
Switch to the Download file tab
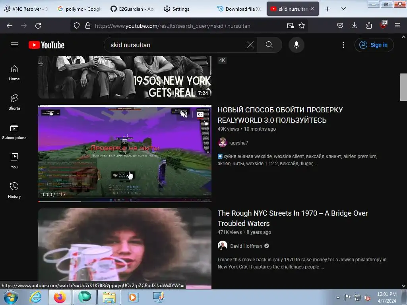click(x=239, y=9)
